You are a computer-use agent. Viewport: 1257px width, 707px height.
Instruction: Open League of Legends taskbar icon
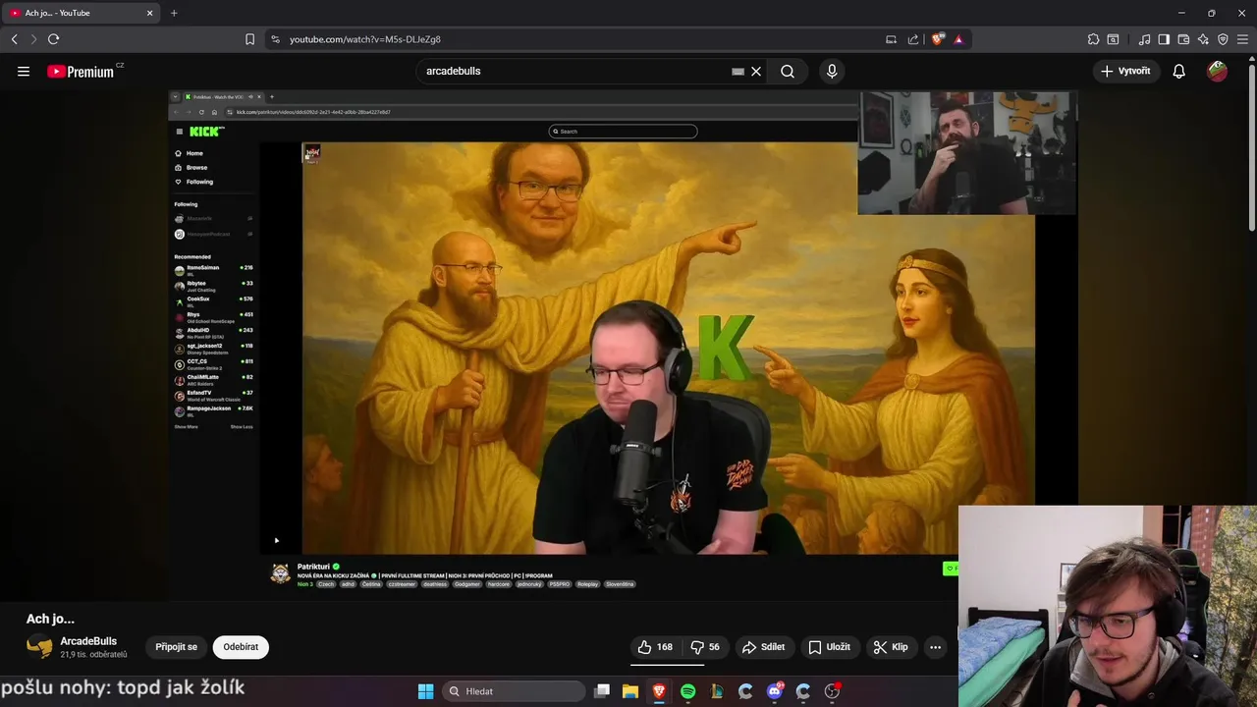(717, 691)
